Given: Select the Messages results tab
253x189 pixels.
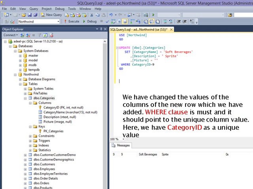Looking at the screenshot, I should click(x=121, y=145).
